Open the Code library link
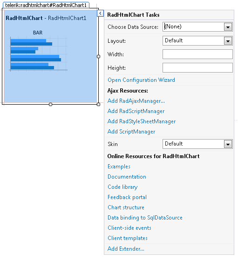This screenshot has width=238, height=260. 122,187
